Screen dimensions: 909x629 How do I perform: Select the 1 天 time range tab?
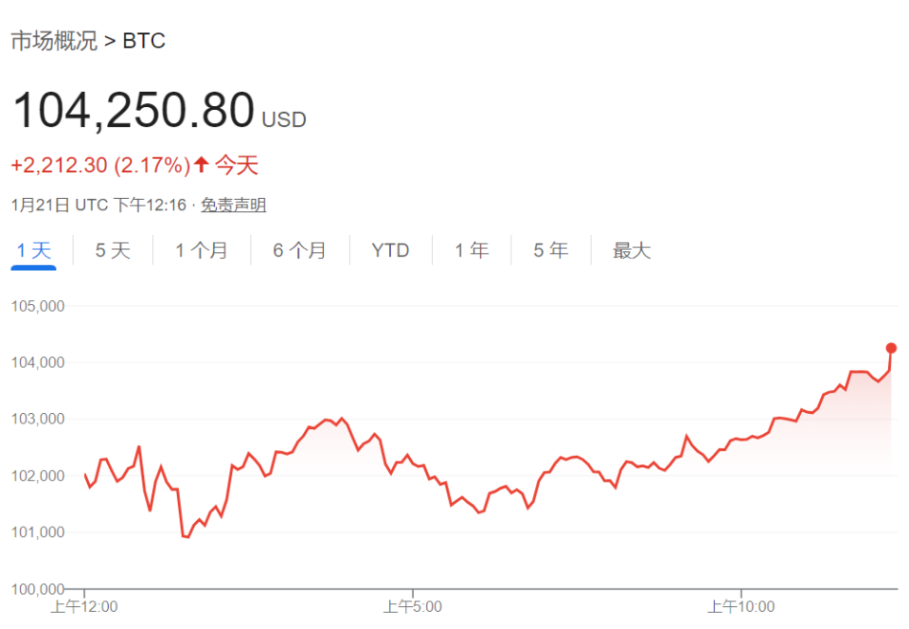tap(34, 250)
